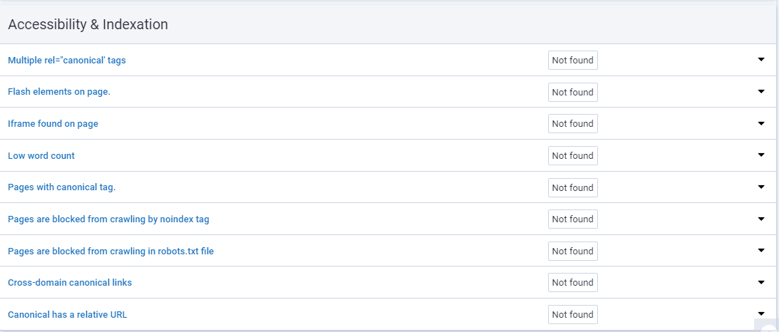Image resolution: width=779 pixels, height=332 pixels.
Task: Open the Iframe found on page link
Action: (x=53, y=123)
